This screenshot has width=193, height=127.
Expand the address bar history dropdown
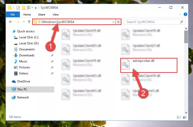click(113, 22)
